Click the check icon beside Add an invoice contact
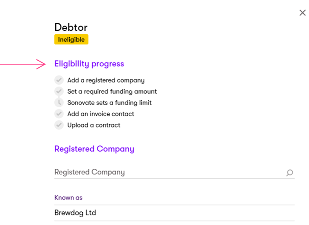 tap(59, 114)
